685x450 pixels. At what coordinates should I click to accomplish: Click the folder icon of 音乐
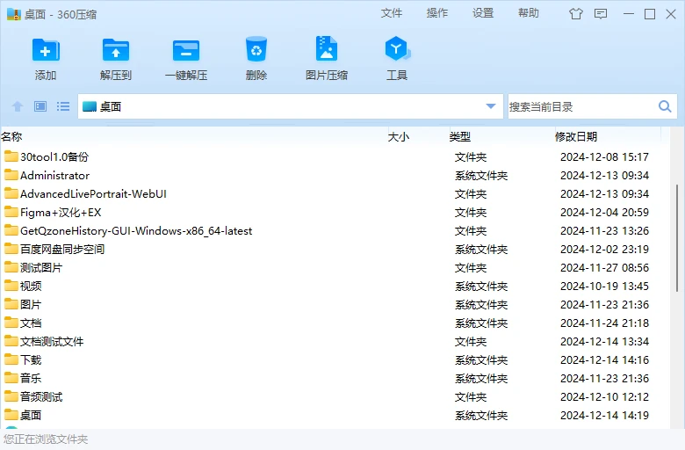11,378
